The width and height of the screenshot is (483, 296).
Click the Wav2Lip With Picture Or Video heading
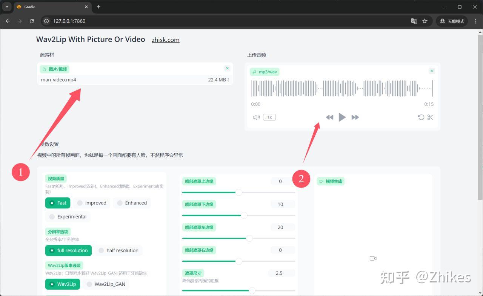[x=91, y=40]
